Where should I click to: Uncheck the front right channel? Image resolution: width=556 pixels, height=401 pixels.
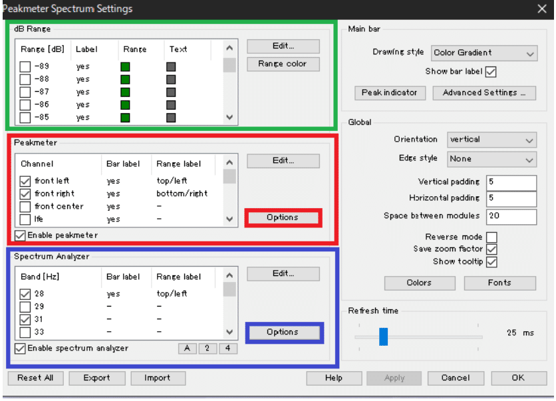point(25,194)
